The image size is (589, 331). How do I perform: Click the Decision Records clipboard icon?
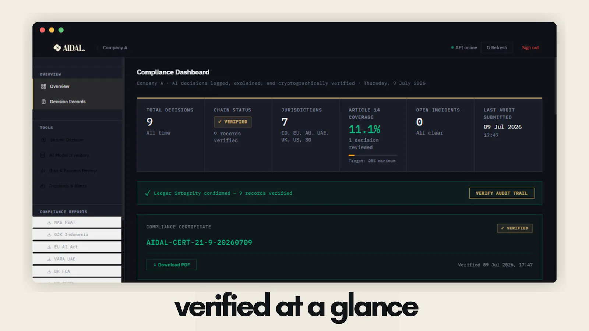(43, 102)
